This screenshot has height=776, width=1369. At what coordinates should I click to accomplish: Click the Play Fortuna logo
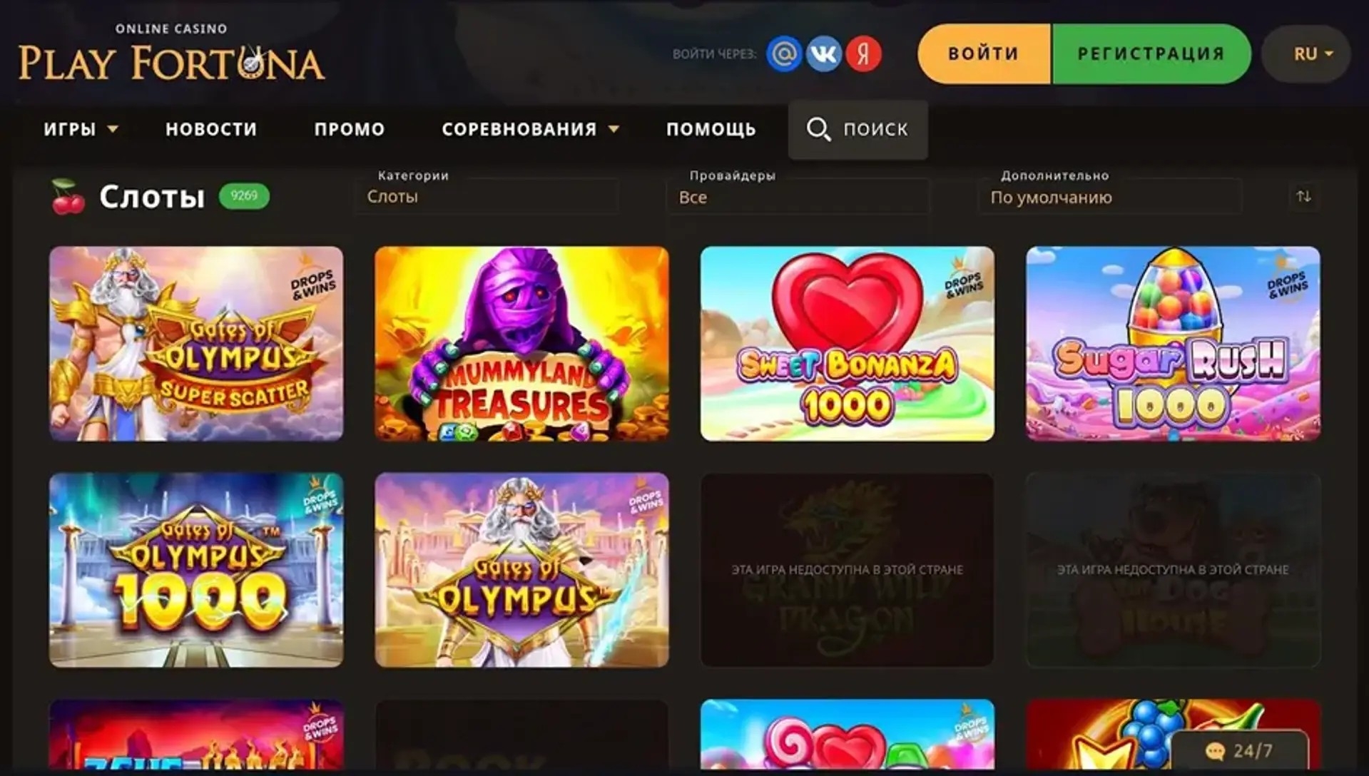[171, 53]
